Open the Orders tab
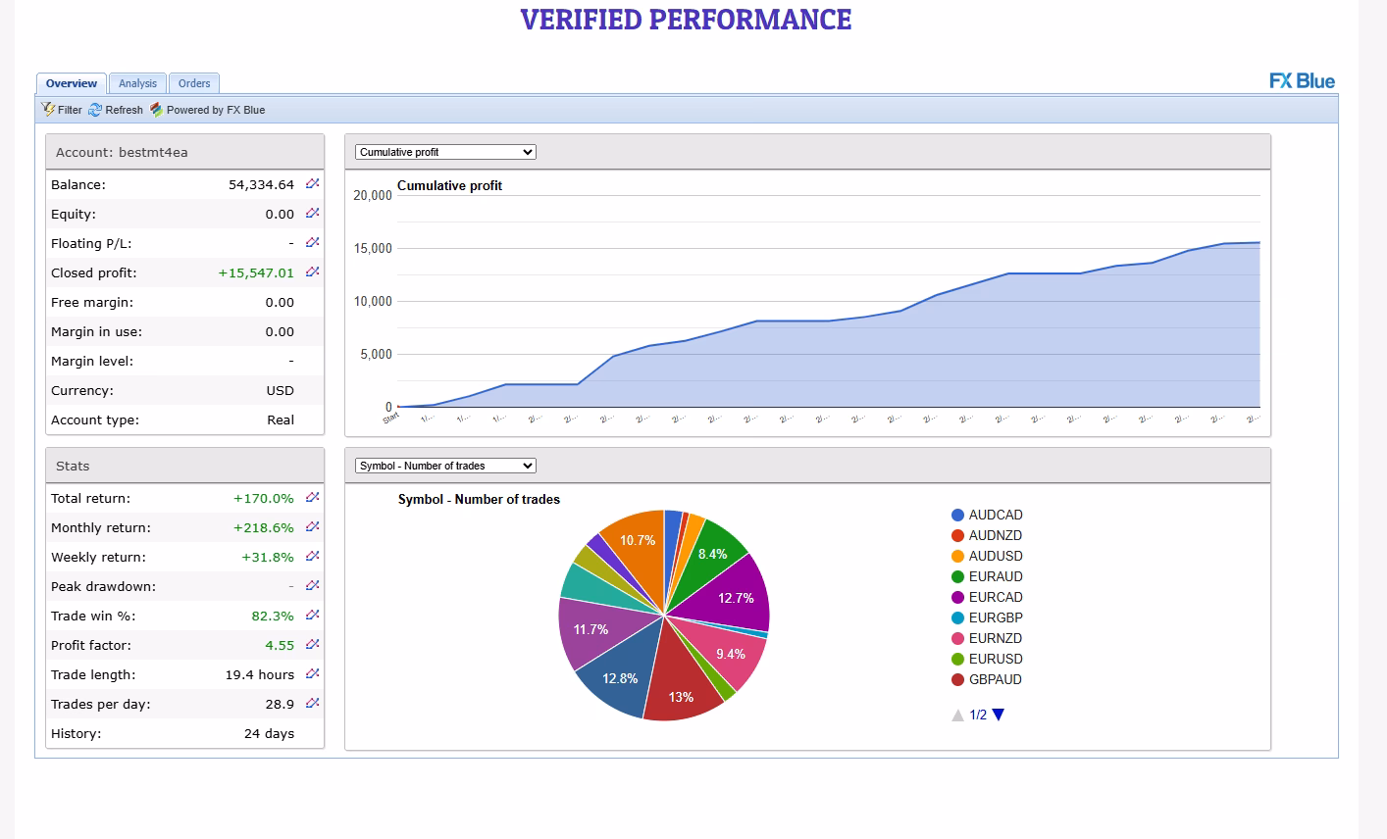The height and width of the screenshot is (839, 1387). point(194,83)
